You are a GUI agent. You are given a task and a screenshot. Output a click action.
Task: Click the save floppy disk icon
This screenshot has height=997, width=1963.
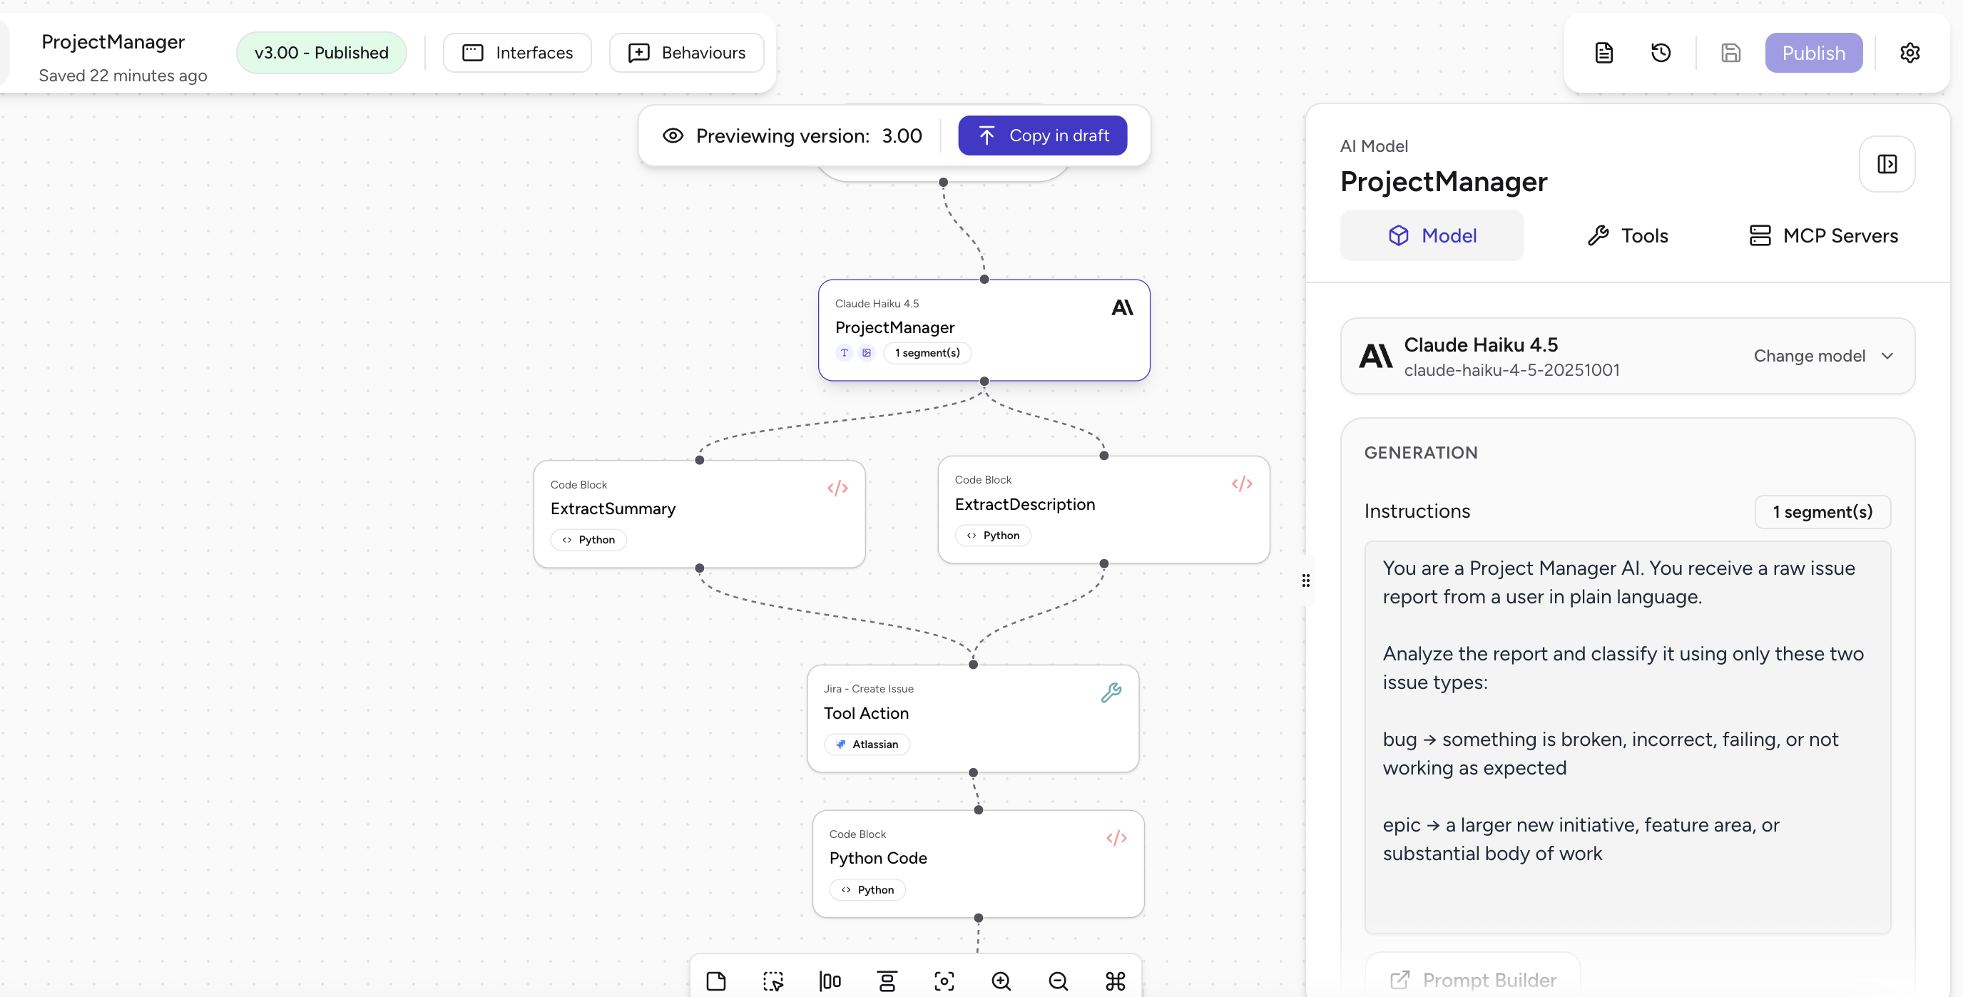[x=1730, y=53]
